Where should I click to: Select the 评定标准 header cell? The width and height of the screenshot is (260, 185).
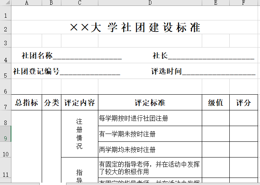pyautogui.click(x=150, y=103)
